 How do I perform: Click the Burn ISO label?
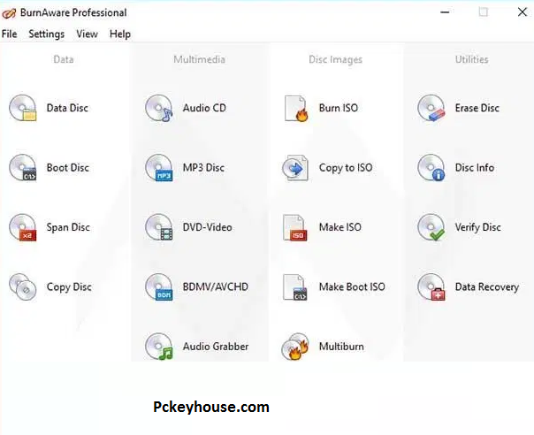pos(339,108)
